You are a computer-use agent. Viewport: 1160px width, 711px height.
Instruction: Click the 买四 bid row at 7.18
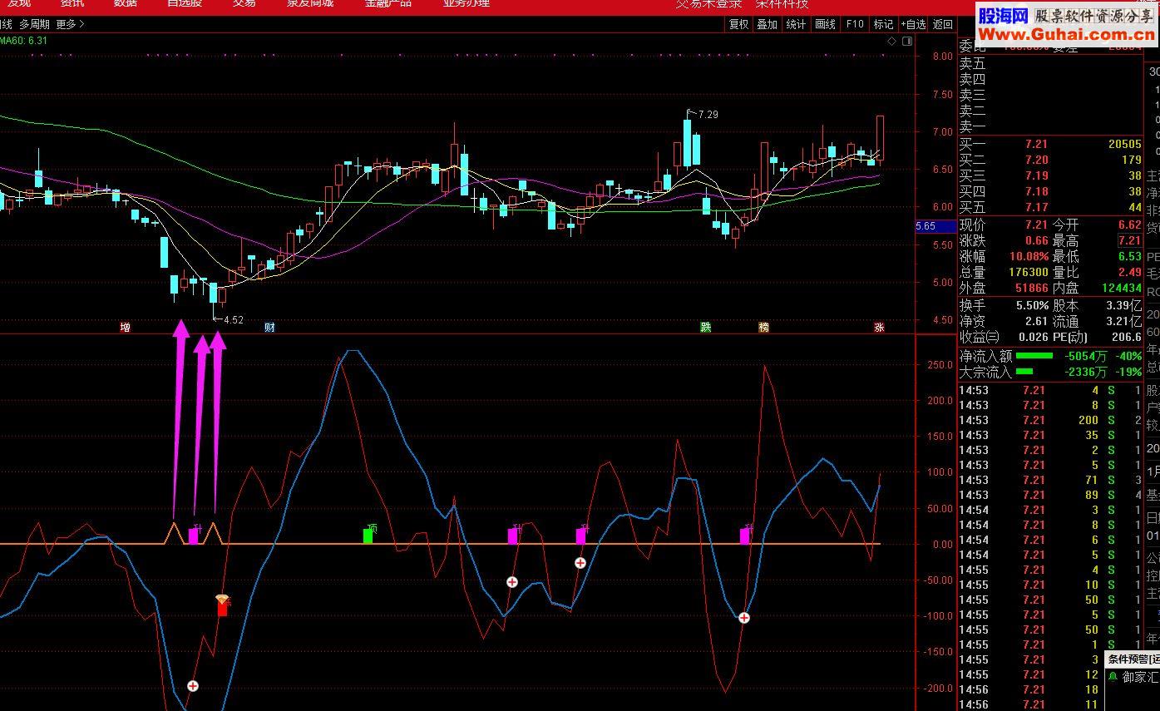pos(1051,191)
